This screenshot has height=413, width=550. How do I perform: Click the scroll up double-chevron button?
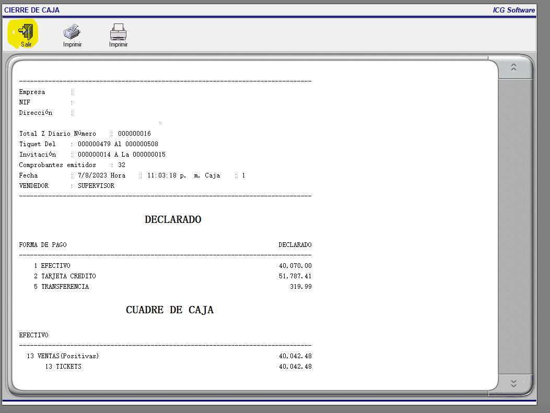click(513, 67)
